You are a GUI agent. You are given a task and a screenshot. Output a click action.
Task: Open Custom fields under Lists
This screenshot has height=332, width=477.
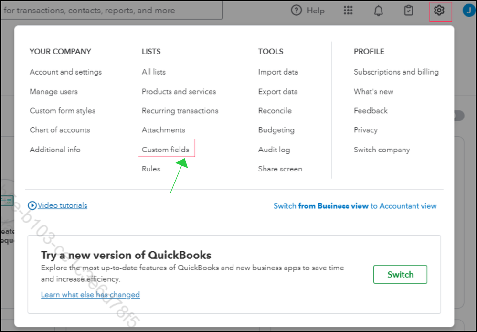tap(165, 150)
